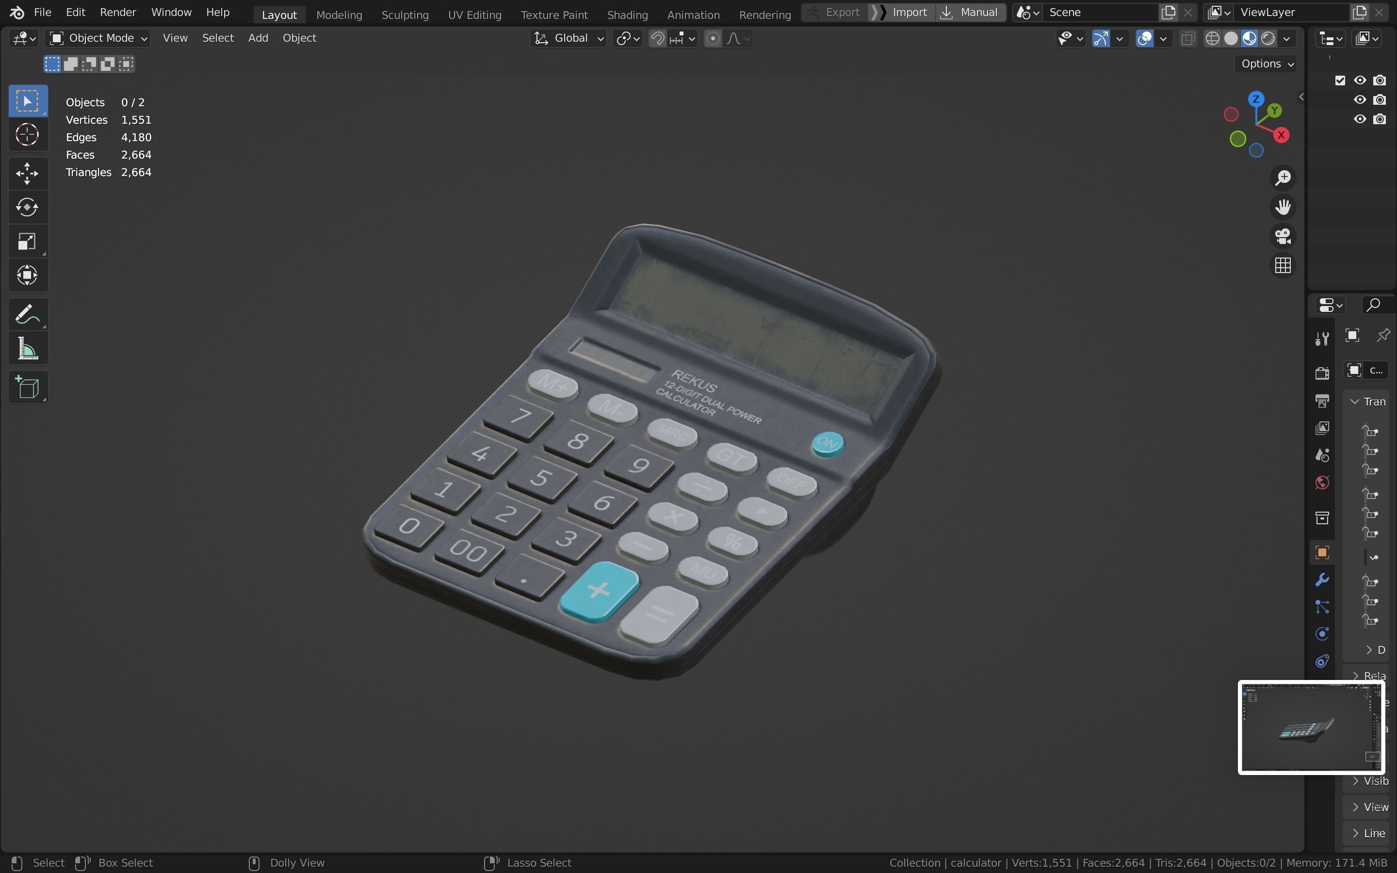Choose the Annotate tool
The image size is (1397, 873).
point(27,315)
